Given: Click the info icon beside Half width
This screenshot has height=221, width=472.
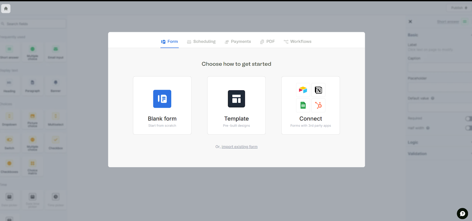Looking at the screenshot, I should [x=428, y=128].
